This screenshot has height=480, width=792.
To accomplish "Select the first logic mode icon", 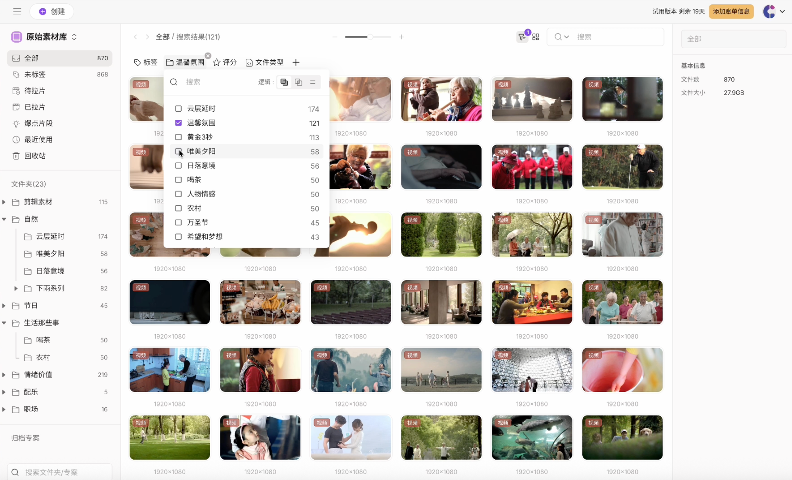I will coord(284,82).
